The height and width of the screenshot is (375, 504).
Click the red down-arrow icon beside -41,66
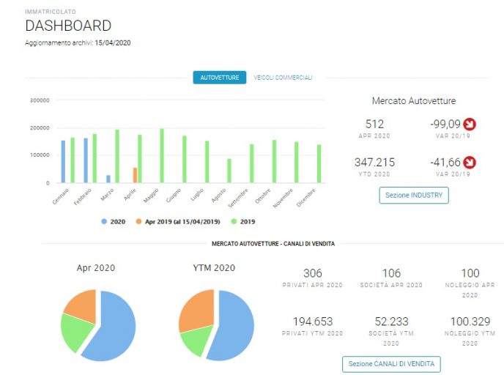[470, 163]
